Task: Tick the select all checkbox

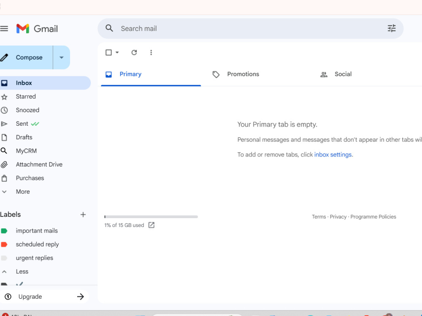Action: 108,52
